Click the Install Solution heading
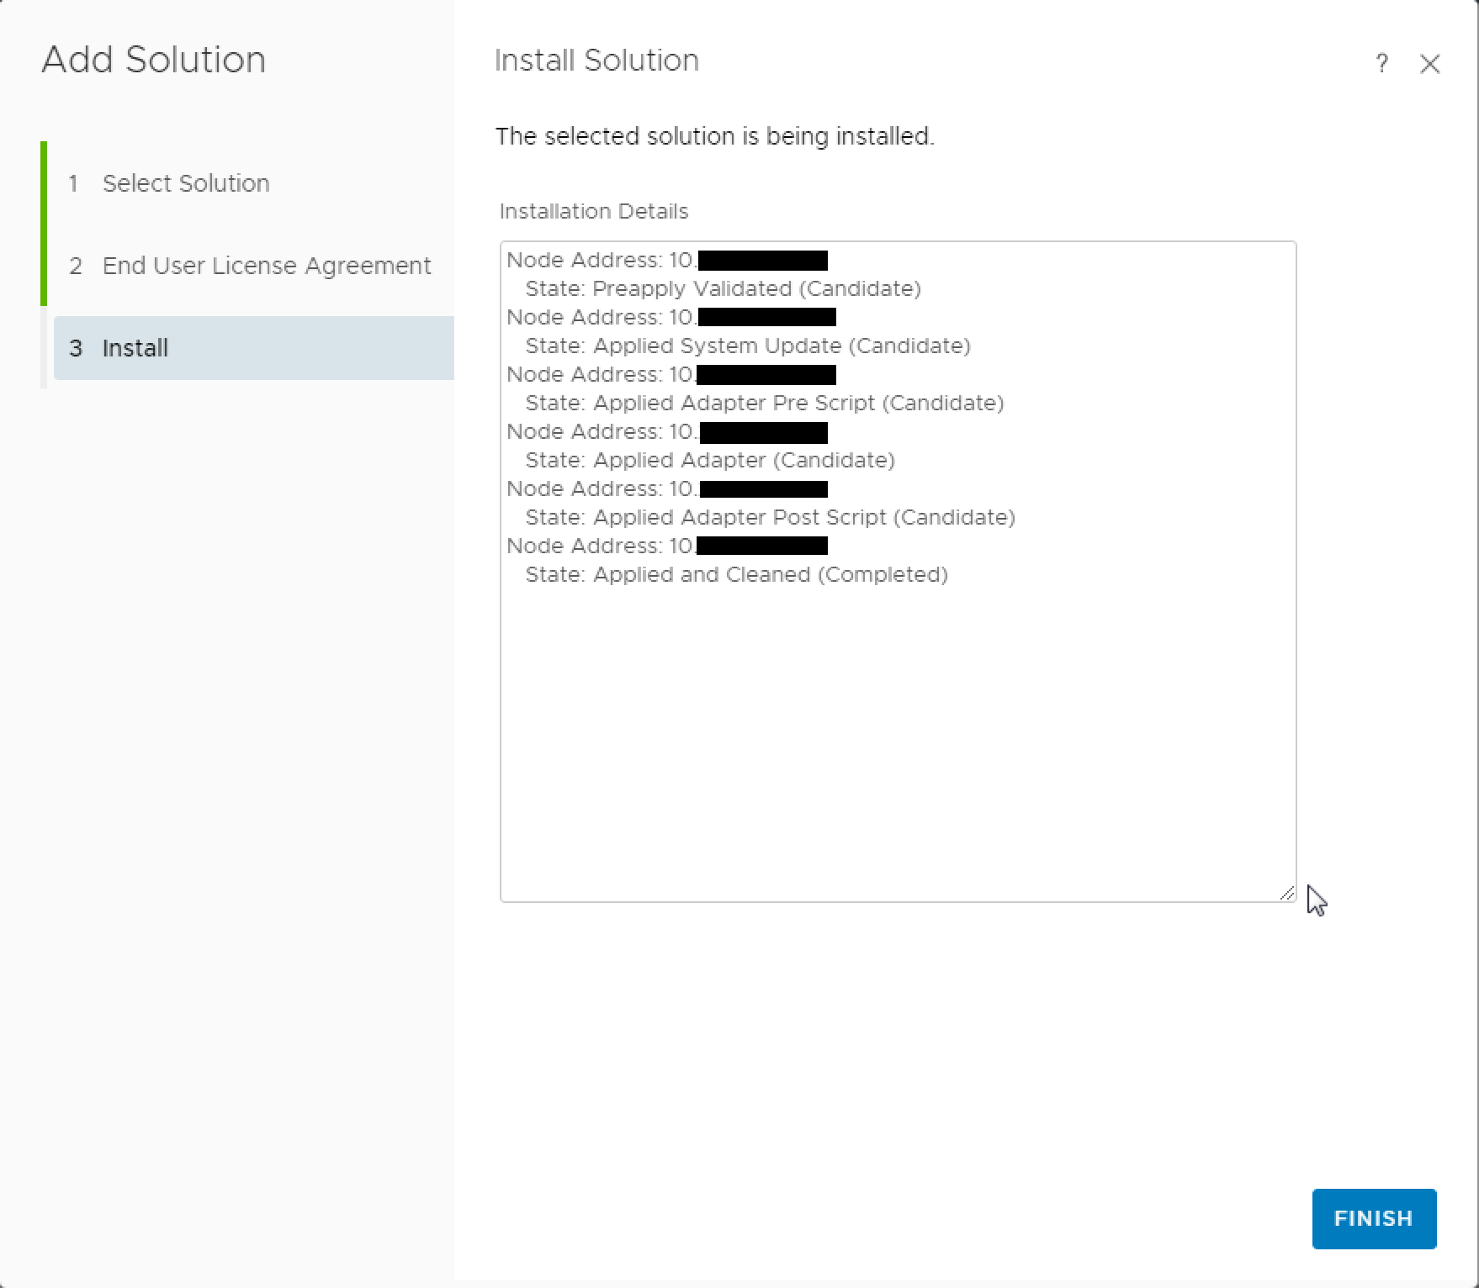Screen dimensions: 1479x1288 click(x=596, y=61)
